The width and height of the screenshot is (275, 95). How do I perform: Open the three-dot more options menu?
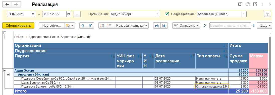(263, 4)
